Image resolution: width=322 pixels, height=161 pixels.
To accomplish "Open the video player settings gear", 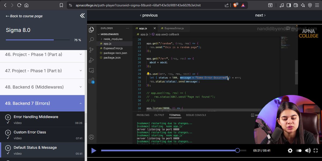I will pyautogui.click(x=290, y=151).
